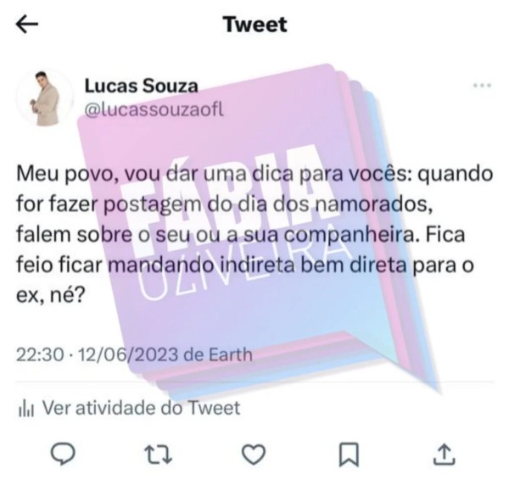Click the final line "ex, né?"
509x491 pixels.
51,294
